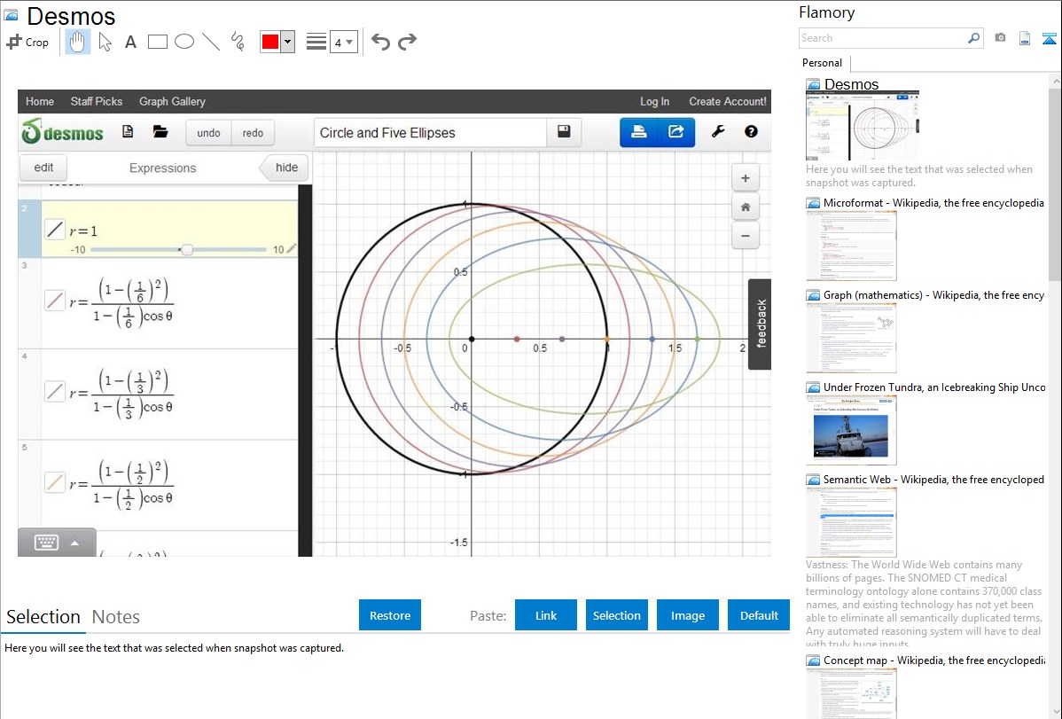
Task: Select the Personal tab in Flamory
Action: point(823,63)
